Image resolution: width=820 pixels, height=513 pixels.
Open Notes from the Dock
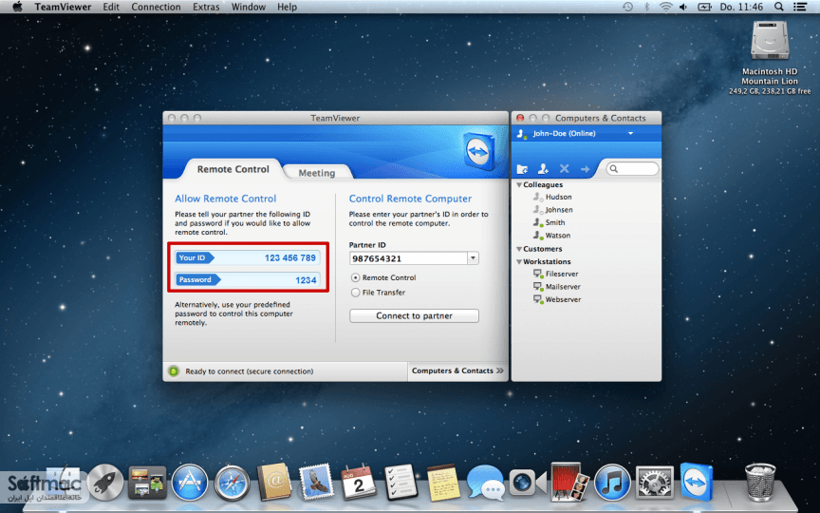pos(443,482)
